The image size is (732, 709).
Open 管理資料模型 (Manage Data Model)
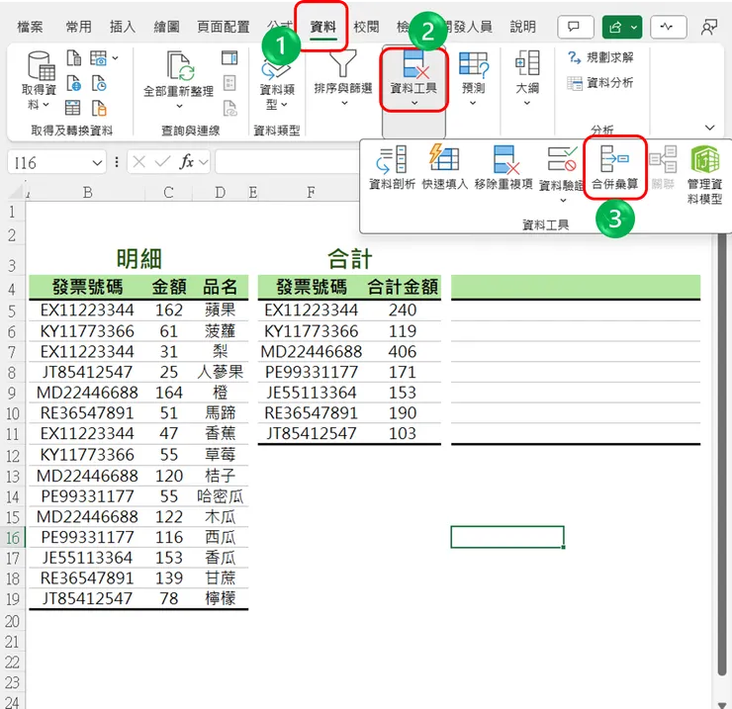pyautogui.click(x=704, y=175)
